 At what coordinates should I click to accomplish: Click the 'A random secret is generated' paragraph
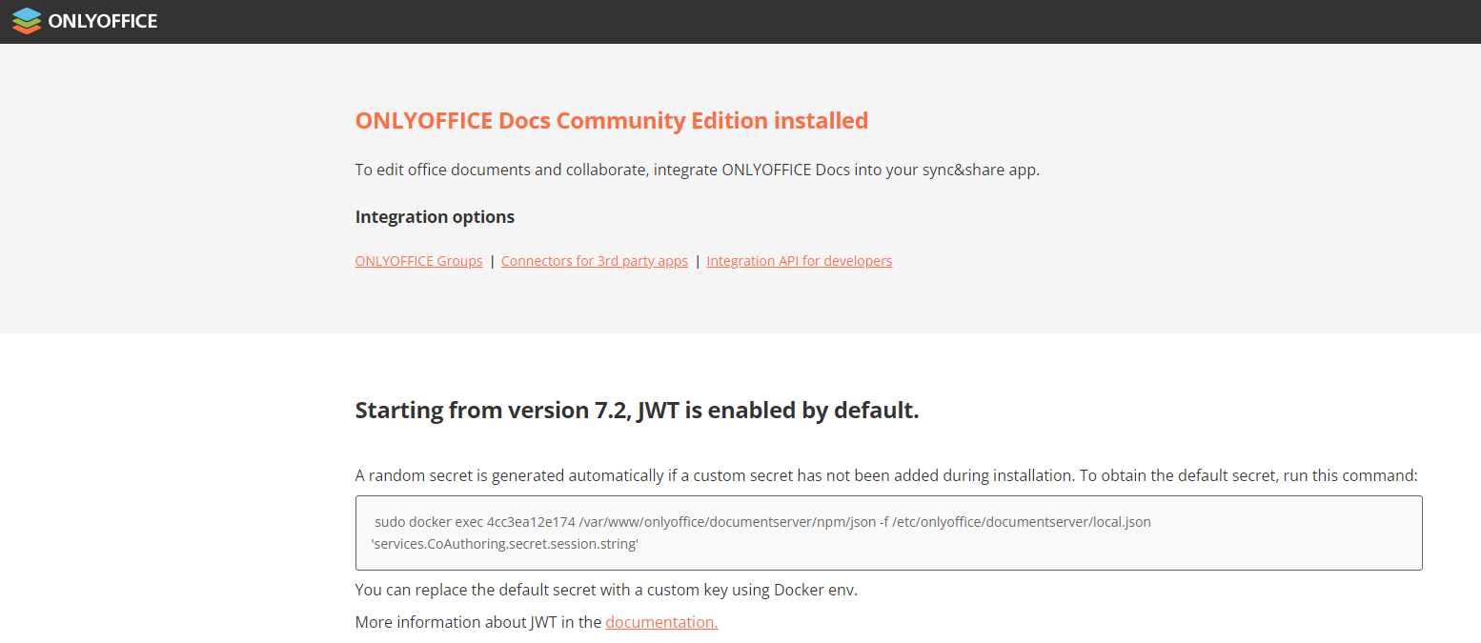[886, 475]
